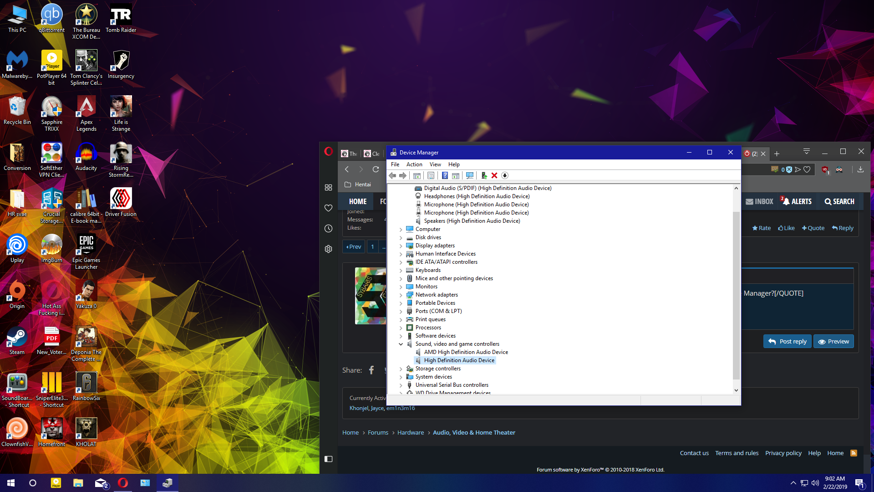Click the red X Uninstall device icon
Viewport: 874px width, 492px height.
click(x=494, y=176)
